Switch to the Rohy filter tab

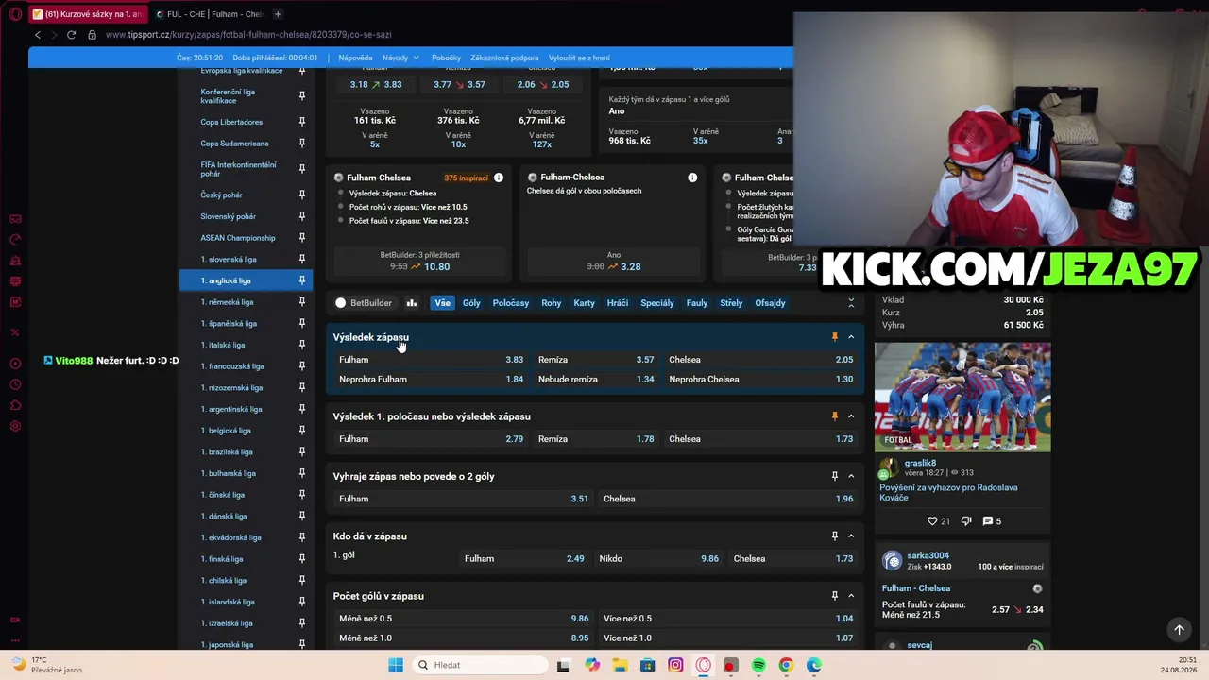tap(552, 303)
